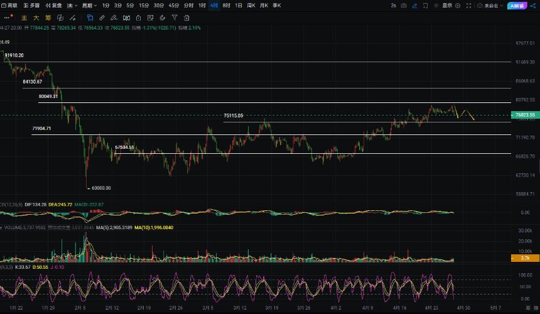
Task: Click the eraser-style hide drawings icon
Action: click(163, 18)
